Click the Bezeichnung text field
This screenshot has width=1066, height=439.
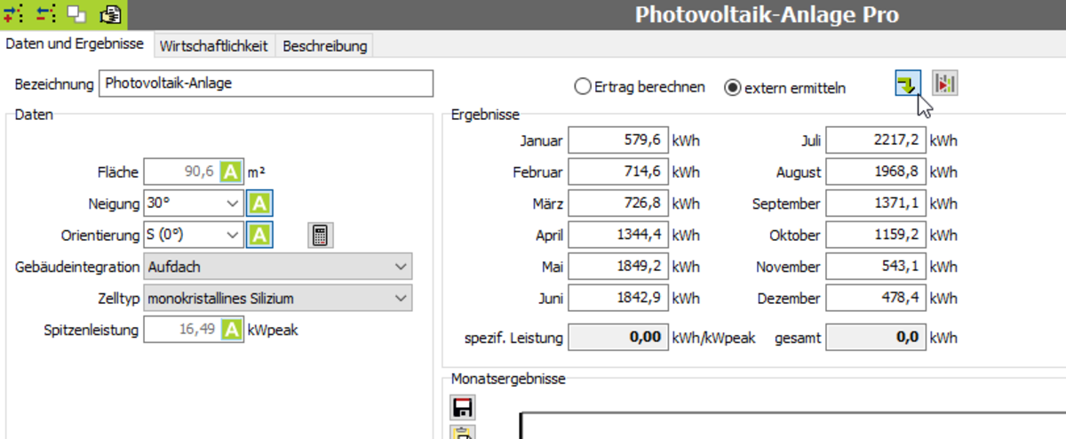pos(266,84)
